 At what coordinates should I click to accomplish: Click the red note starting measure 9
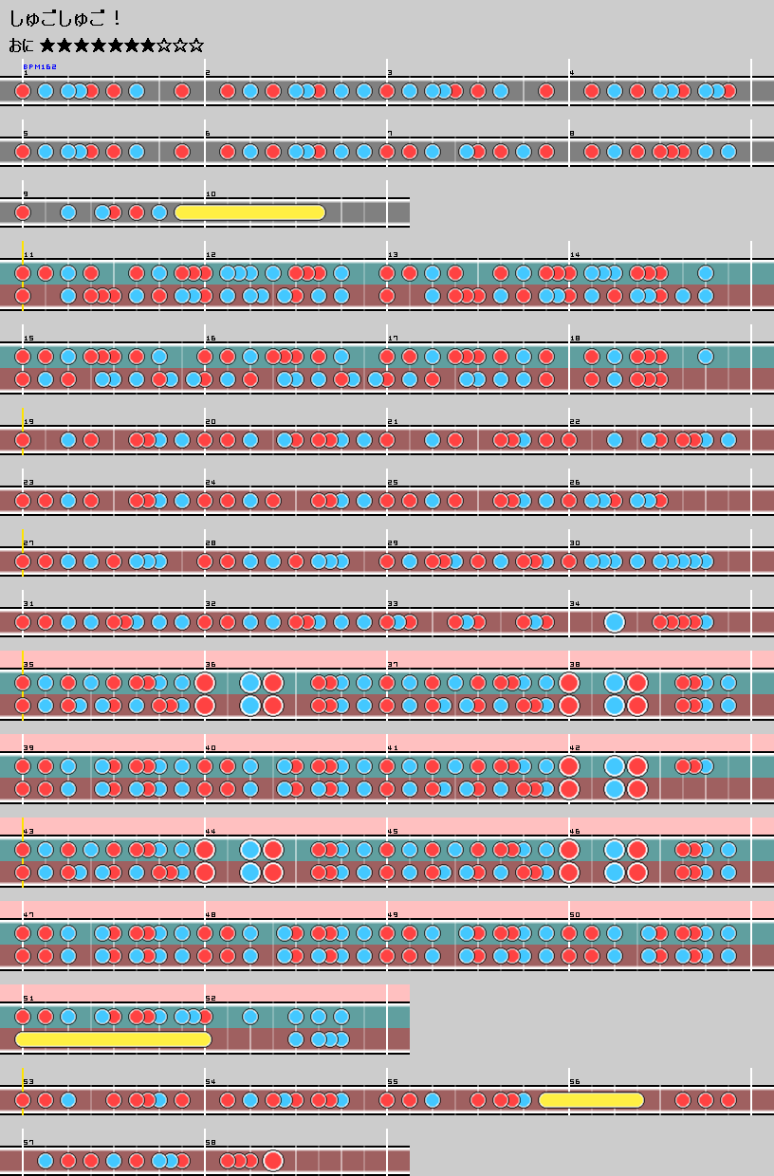click(x=23, y=212)
